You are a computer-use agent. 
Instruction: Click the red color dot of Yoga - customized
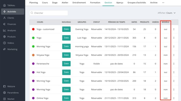click(x=33, y=29)
